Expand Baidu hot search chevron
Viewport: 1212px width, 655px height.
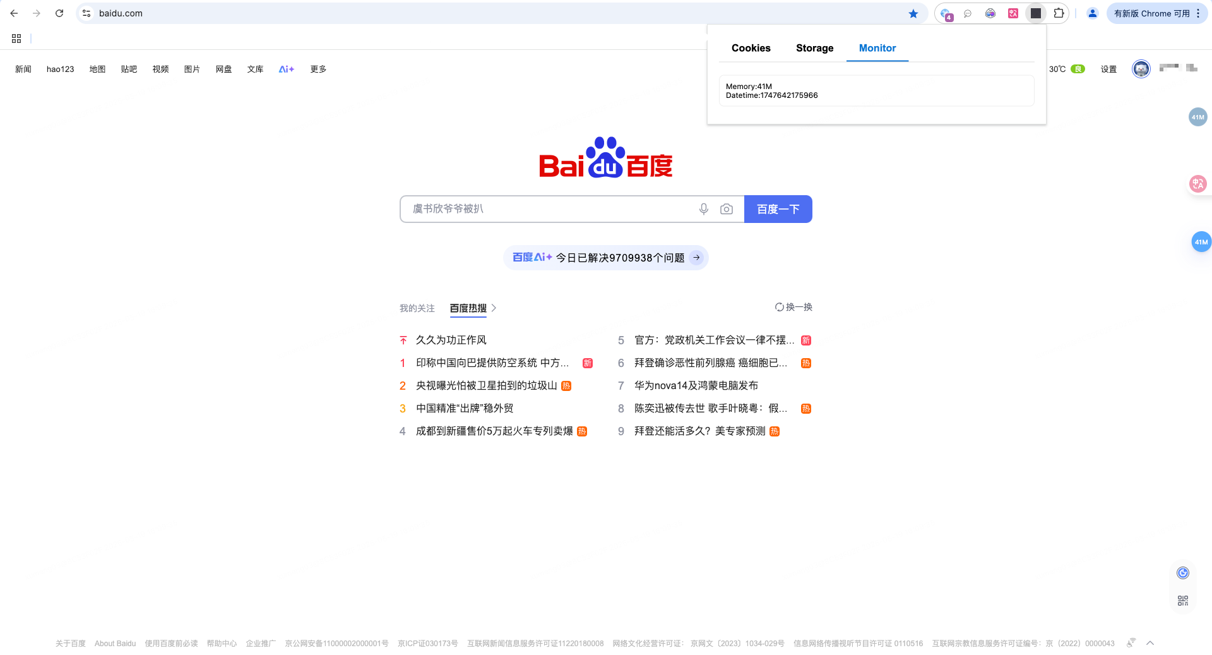point(494,308)
